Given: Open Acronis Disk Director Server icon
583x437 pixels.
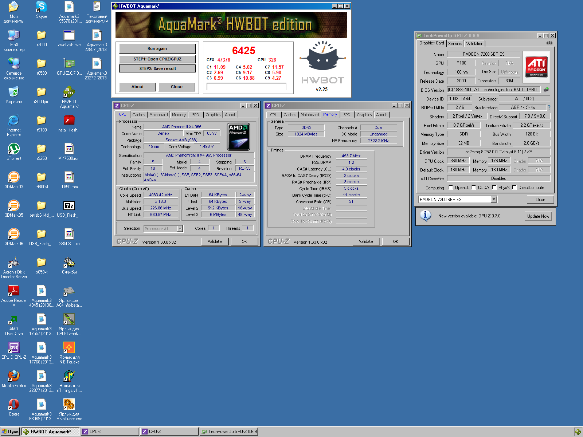Looking at the screenshot, I should (14, 262).
